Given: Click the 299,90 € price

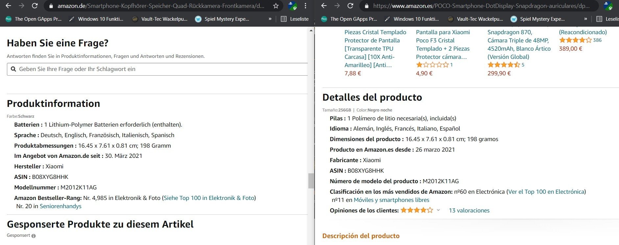Looking at the screenshot, I should coord(499,73).
